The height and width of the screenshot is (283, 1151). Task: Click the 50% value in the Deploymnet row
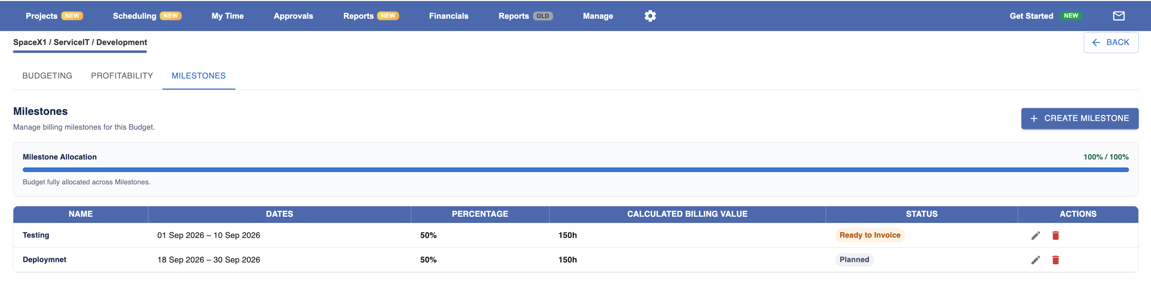428,260
